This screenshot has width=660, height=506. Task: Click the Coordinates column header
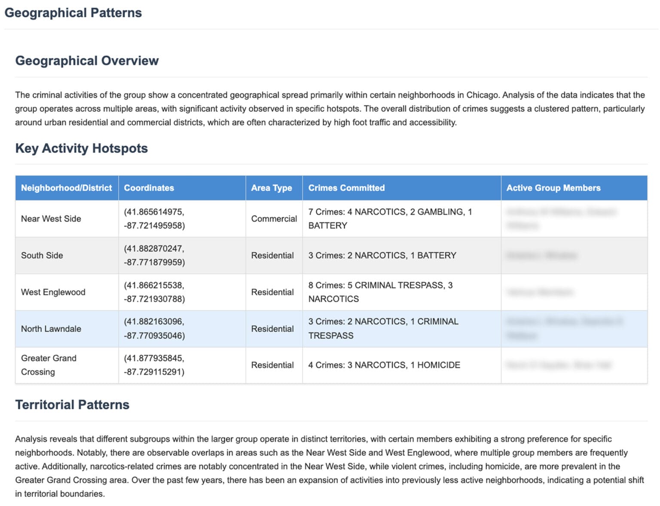point(149,188)
